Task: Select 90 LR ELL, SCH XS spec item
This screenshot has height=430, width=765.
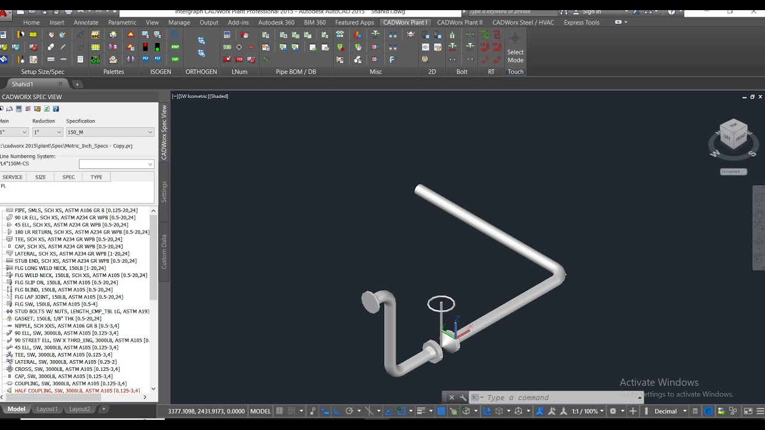Action: click(71, 217)
